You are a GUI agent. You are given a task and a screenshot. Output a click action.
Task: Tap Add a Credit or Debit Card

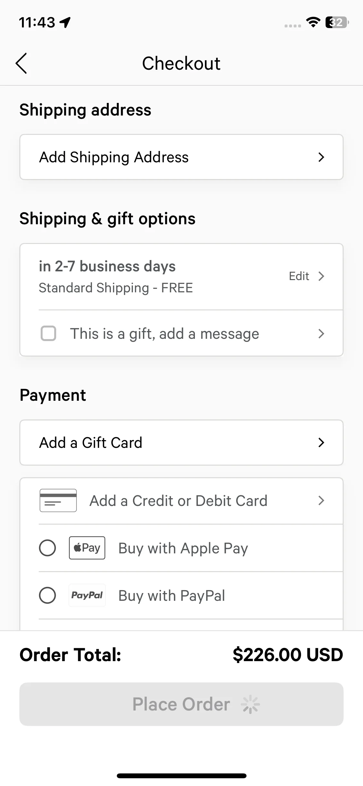tap(178, 501)
